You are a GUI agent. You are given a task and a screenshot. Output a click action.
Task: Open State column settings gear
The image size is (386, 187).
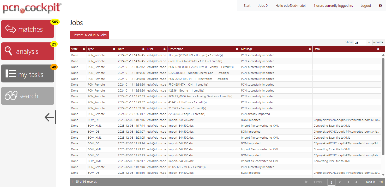point(84,49)
